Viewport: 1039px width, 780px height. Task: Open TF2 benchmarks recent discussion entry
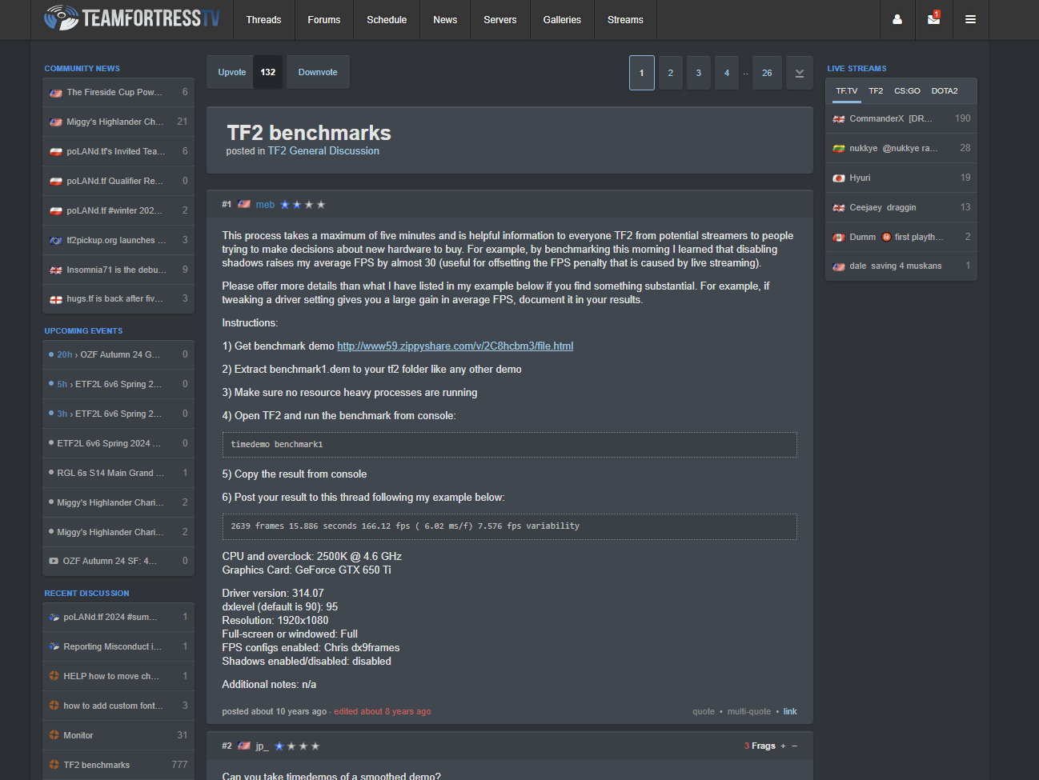(x=118, y=765)
